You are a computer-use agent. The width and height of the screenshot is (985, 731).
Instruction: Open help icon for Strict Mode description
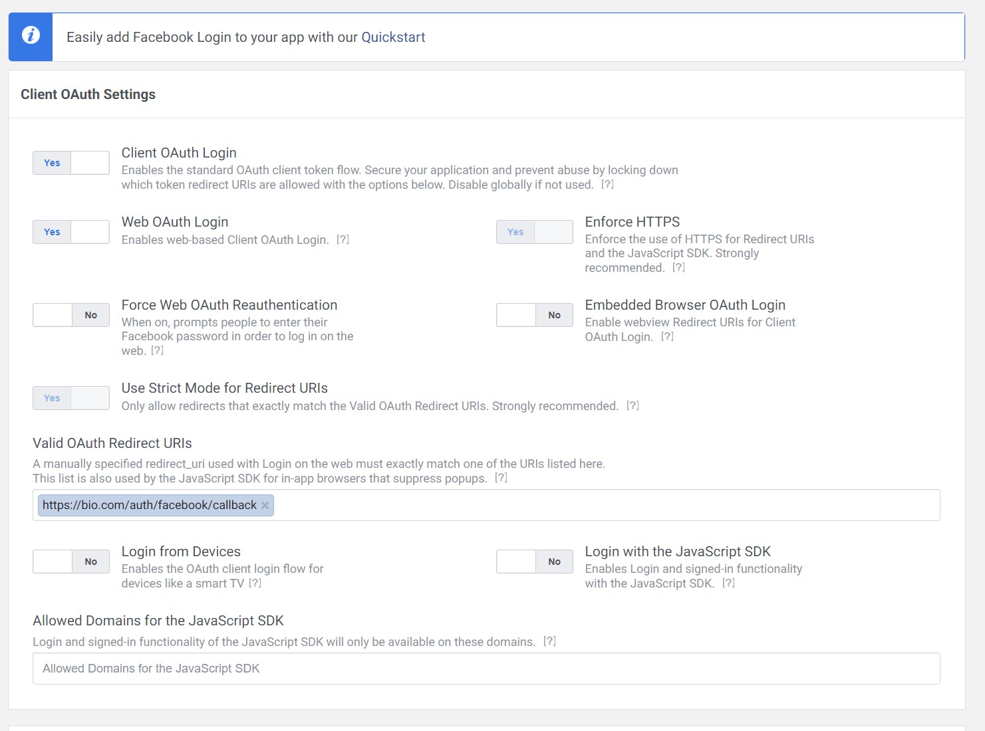[x=633, y=405]
